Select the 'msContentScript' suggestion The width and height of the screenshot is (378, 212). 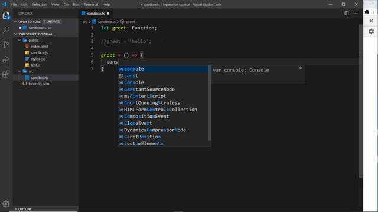(x=163, y=96)
